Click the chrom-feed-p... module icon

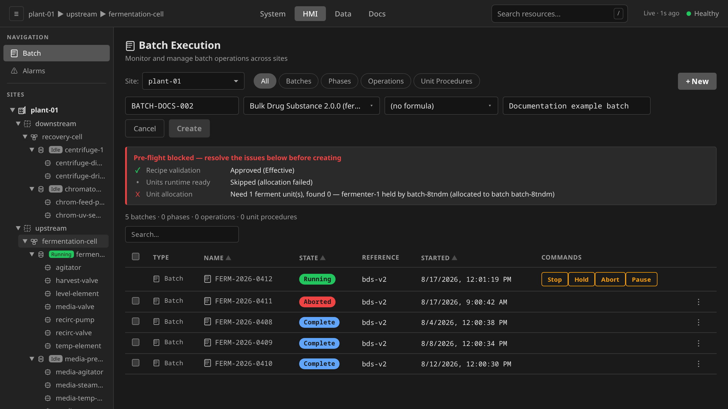[48, 202]
